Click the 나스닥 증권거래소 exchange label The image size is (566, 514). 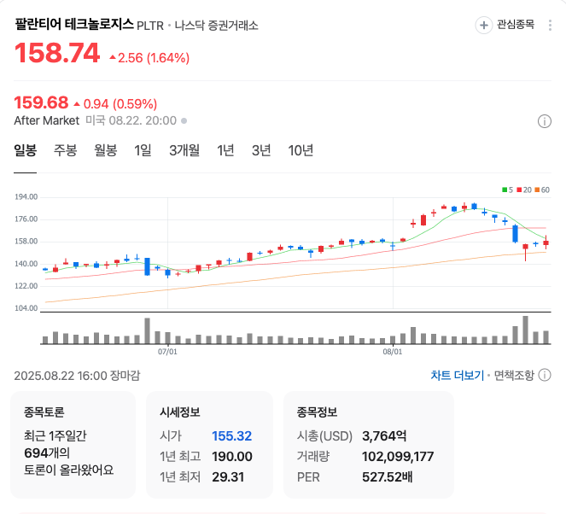click(x=217, y=26)
